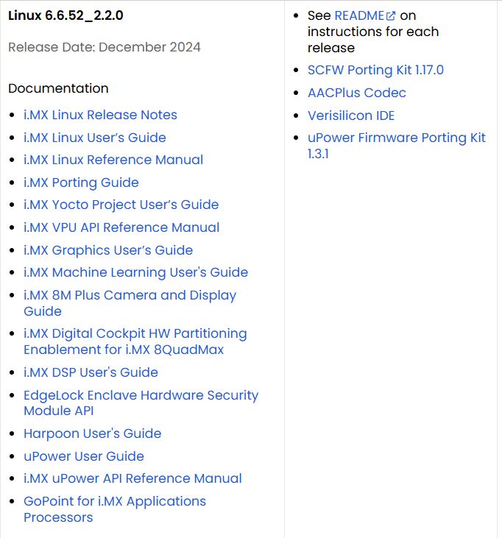This screenshot has width=502, height=538.
Task: Open i.MX Graphics User's Guide
Action: 108,250
